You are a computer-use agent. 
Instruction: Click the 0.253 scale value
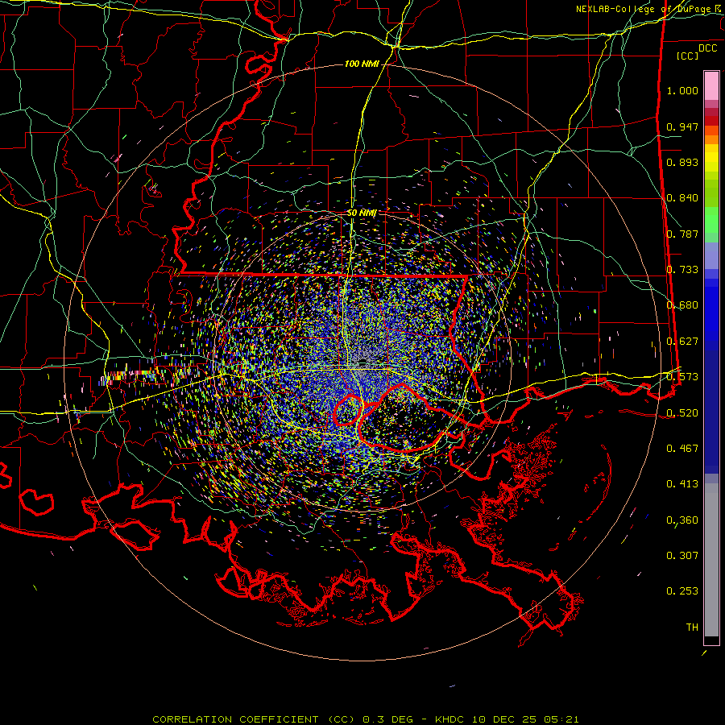point(682,591)
